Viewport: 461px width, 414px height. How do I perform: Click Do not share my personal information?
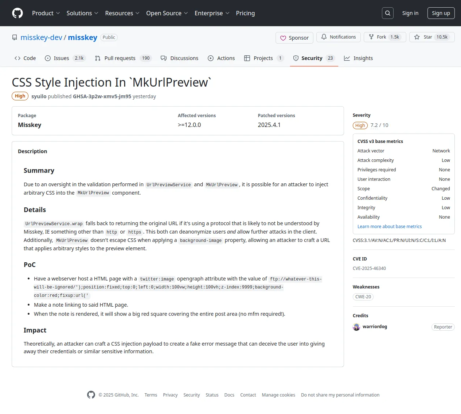pyautogui.click(x=340, y=395)
